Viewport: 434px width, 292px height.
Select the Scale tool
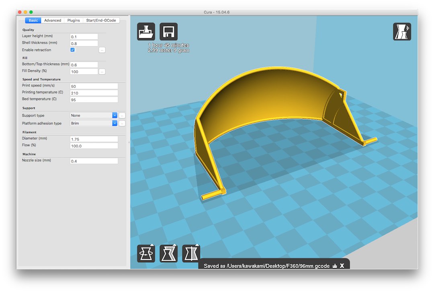[x=168, y=253]
